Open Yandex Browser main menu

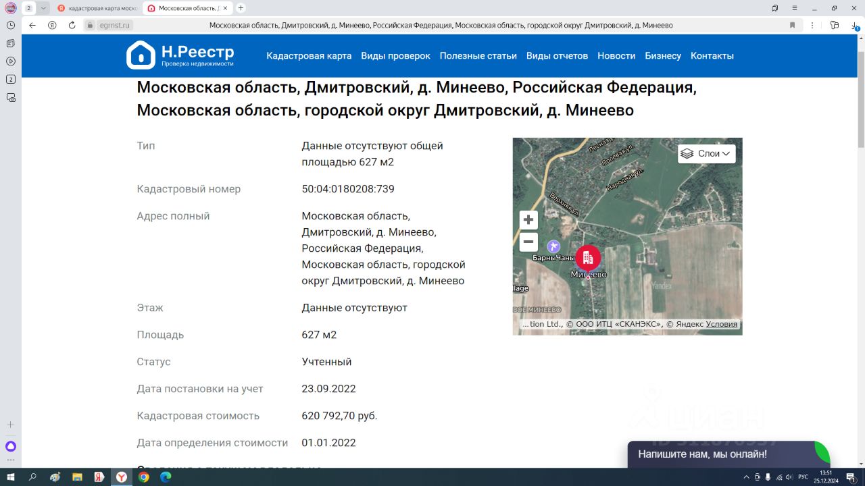[794, 8]
